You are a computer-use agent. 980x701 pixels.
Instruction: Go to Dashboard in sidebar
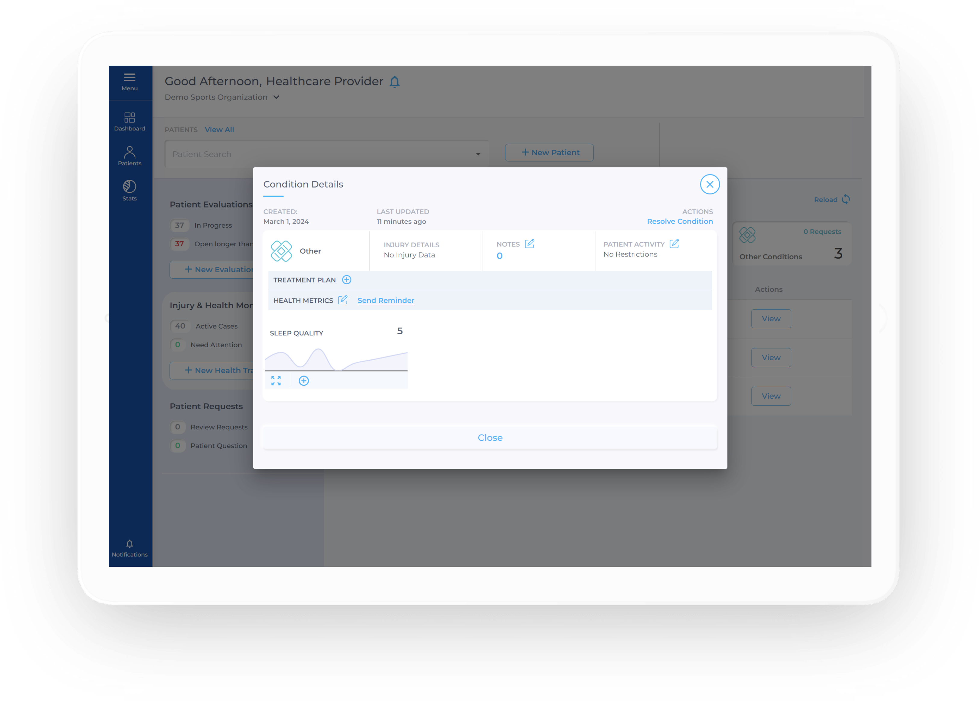(x=130, y=122)
